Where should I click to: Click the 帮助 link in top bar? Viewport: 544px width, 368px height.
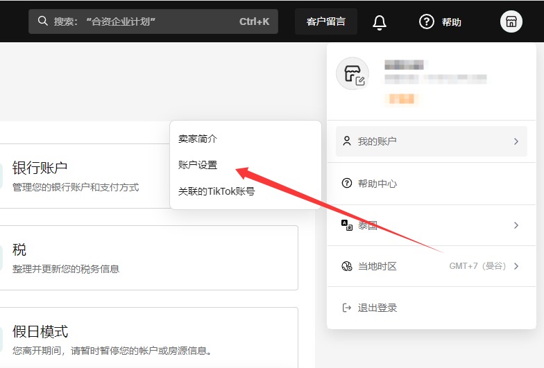pyautogui.click(x=451, y=22)
